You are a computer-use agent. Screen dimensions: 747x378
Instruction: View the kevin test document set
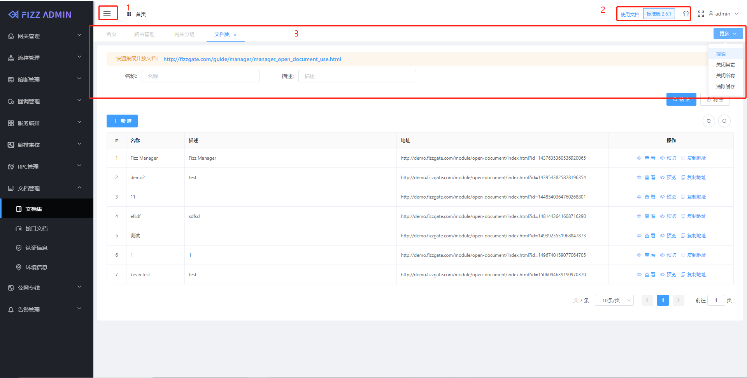point(646,275)
